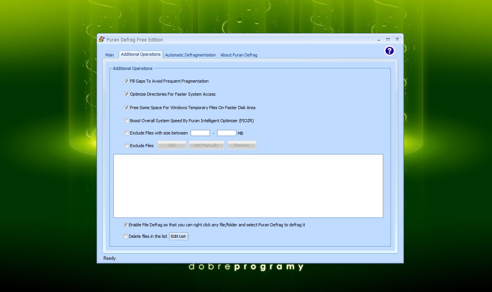This screenshot has height=292, width=492.
Task: Click the window resize grip corner
Action: pyautogui.click(x=400, y=260)
